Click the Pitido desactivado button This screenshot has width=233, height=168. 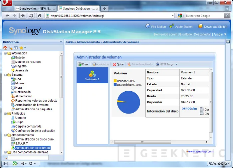pyautogui.click(x=140, y=64)
